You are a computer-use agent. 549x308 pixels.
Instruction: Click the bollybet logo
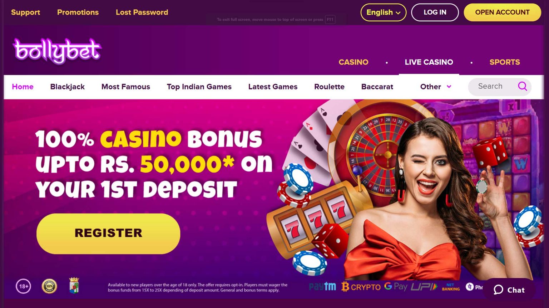click(57, 51)
